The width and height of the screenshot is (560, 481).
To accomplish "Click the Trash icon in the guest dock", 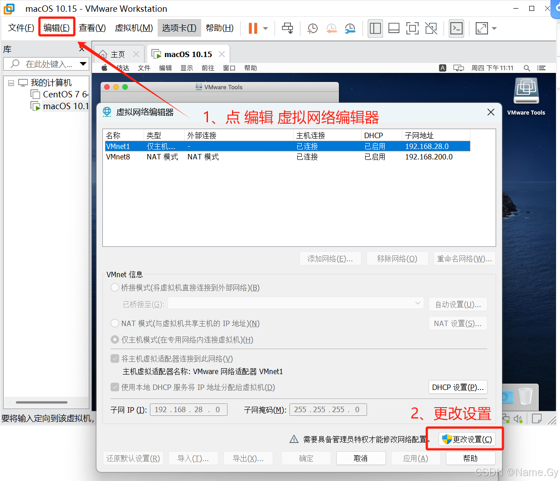I will (x=526, y=396).
